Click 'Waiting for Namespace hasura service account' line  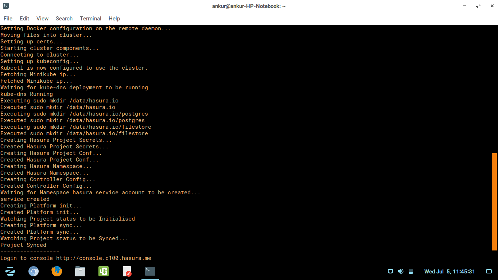(100, 192)
